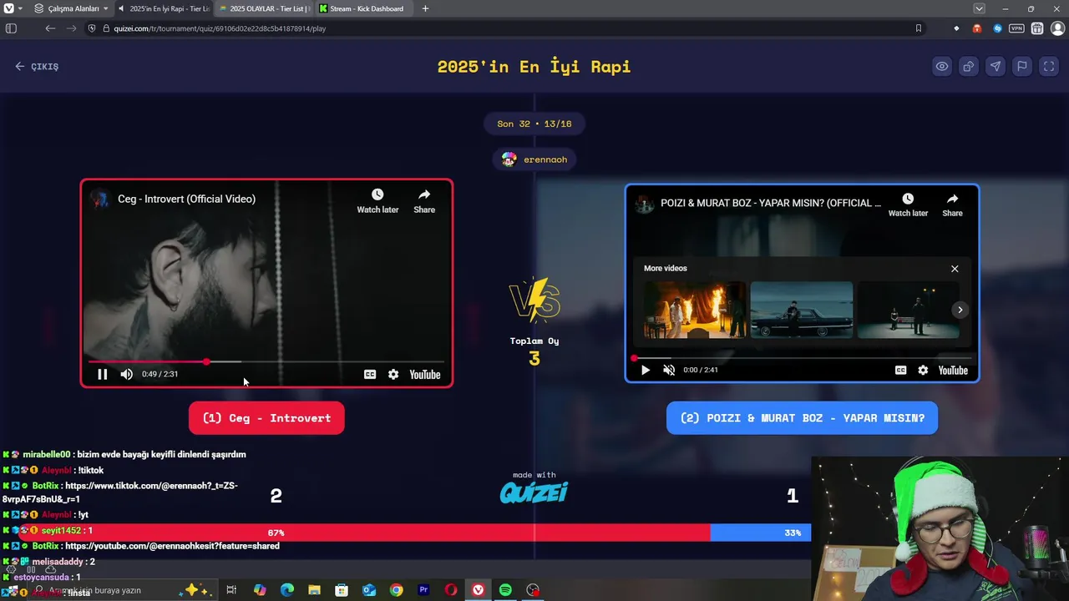Expand the tab list dropdown arrow
Screen dimensions: 1069x601
(979, 8)
